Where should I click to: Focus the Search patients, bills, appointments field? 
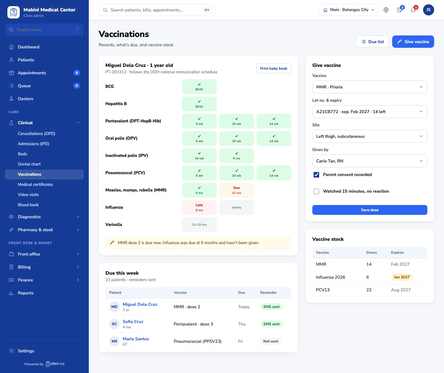157,10
